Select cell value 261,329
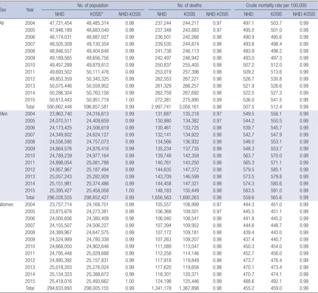 163,86
